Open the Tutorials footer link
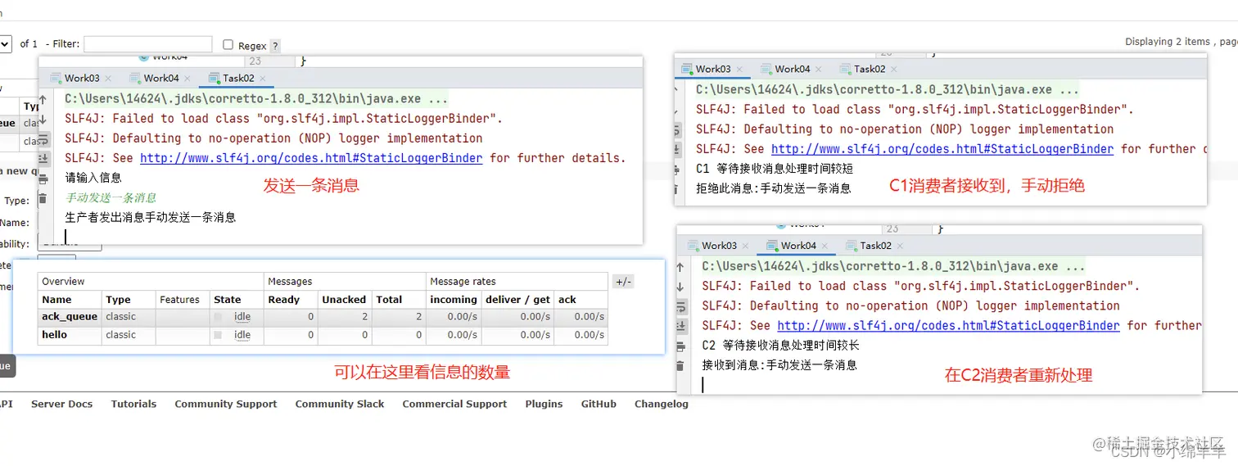1238x466 pixels. tap(133, 405)
